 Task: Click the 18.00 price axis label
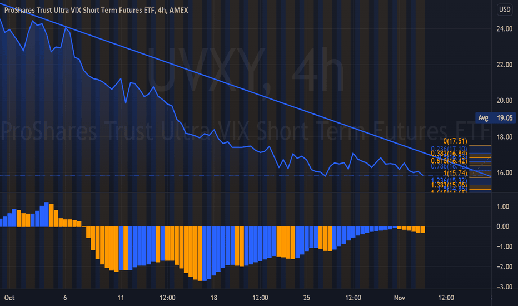click(x=505, y=137)
